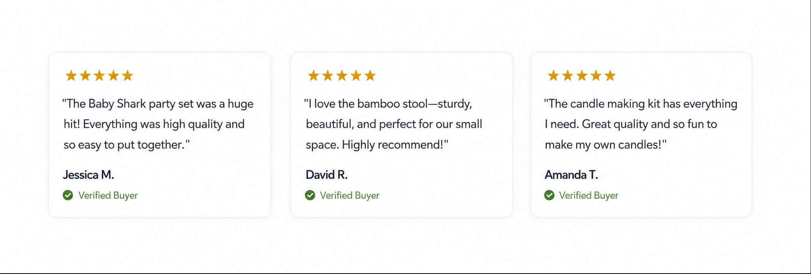Click the second star in Jessica M.'s rating
Viewport: 811px width, 274px height.
click(85, 75)
